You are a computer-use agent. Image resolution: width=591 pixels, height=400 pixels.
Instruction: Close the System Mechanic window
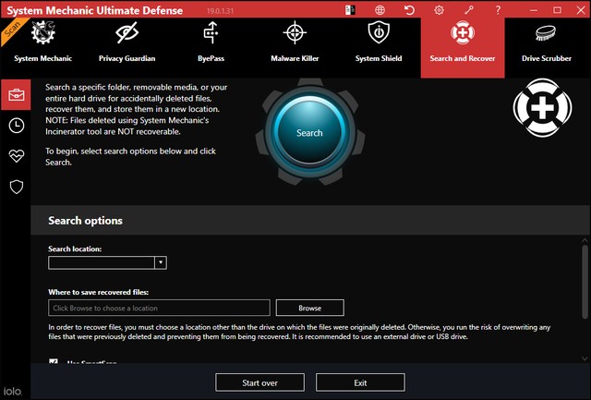tap(581, 10)
